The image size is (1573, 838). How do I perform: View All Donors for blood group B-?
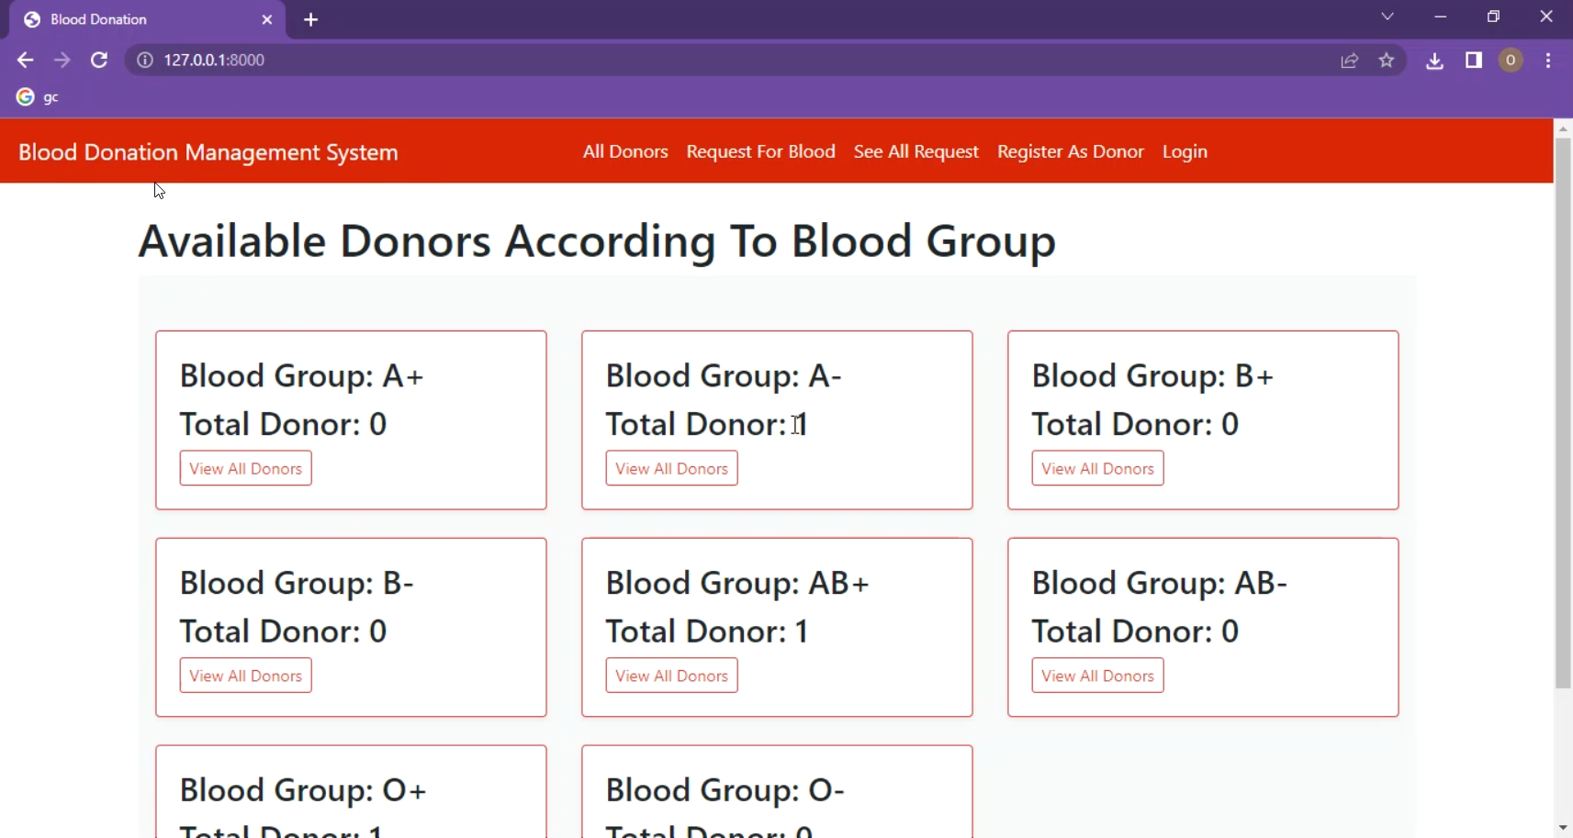click(x=245, y=676)
